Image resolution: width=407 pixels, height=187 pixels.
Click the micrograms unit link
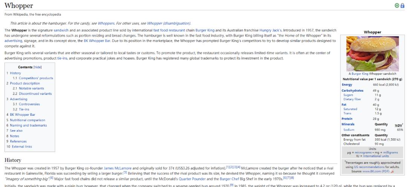pyautogui.click(x=363, y=152)
